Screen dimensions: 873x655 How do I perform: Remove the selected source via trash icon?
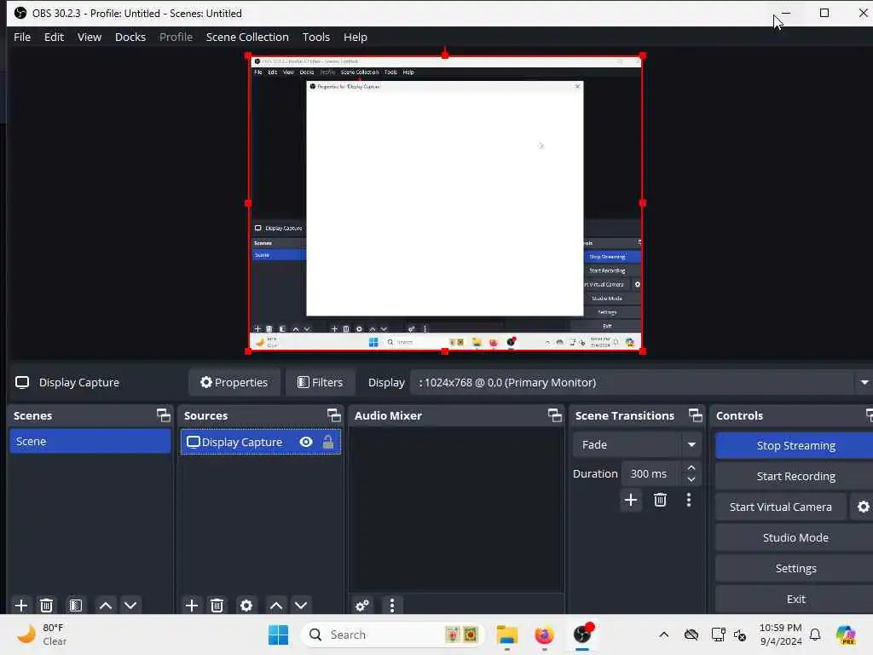(217, 606)
